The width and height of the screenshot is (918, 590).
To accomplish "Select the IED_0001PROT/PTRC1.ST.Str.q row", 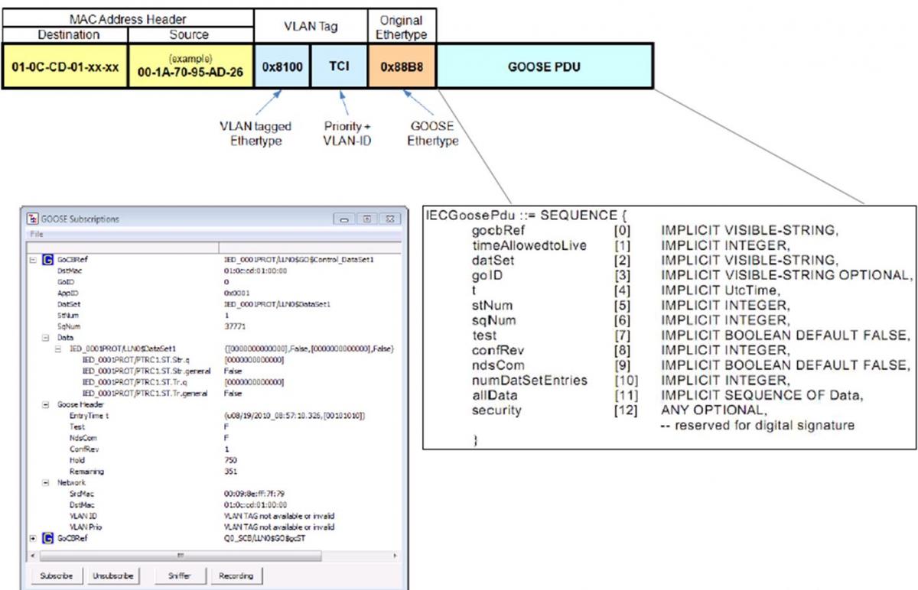I will [x=213, y=359].
